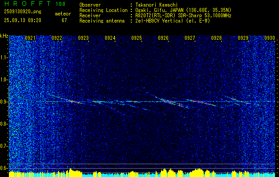Click the 0930 time marker
Screen dimensions: 279x177
click(270, 38)
